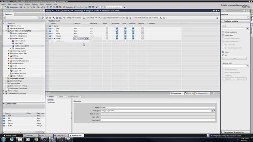Viewport: 253px width, 142px height.
Task: Expand the System blocks tree node
Action: [11, 48]
